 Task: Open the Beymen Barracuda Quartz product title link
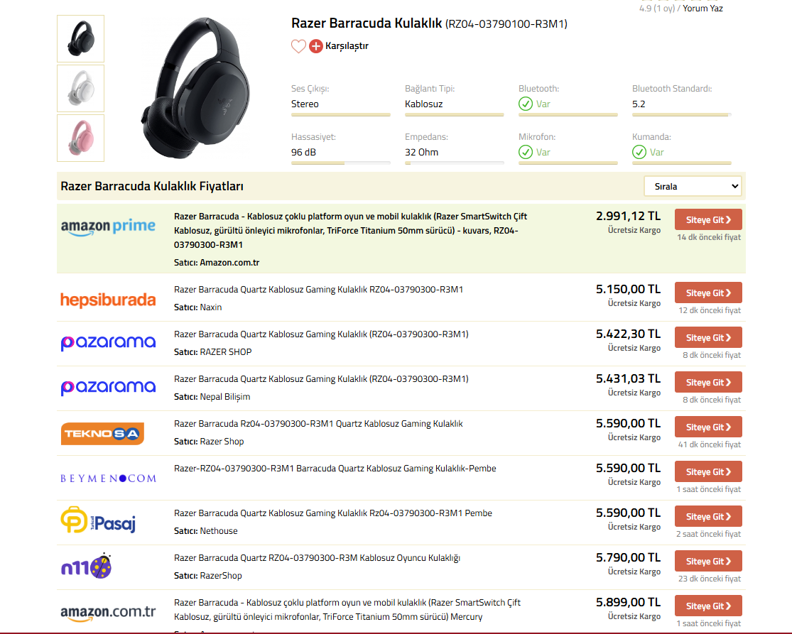click(335, 469)
